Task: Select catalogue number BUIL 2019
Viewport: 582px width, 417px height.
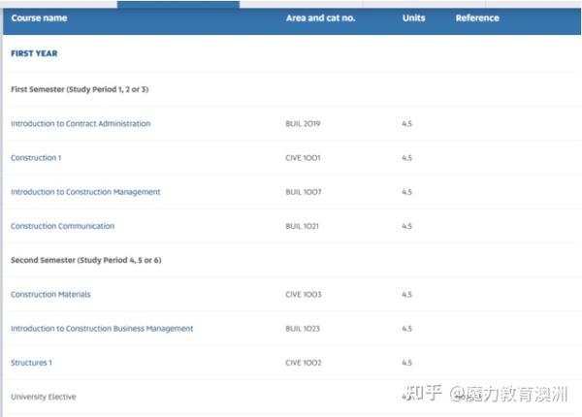Action: tap(303, 123)
